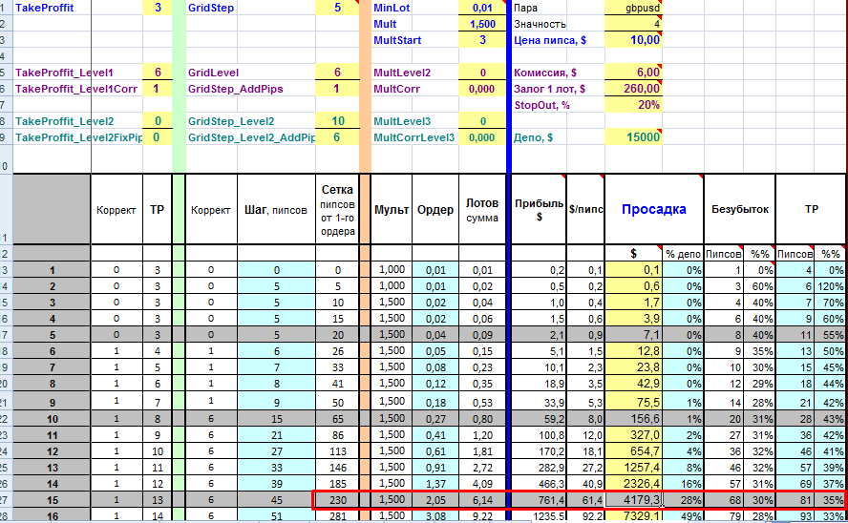Select the GridLevel value cell
The height and width of the screenshot is (523, 848).
(x=337, y=73)
